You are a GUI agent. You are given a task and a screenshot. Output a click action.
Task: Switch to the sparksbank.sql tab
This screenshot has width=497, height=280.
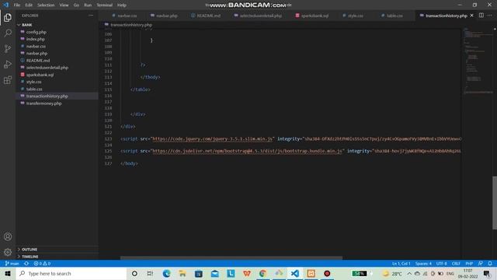click(312, 16)
